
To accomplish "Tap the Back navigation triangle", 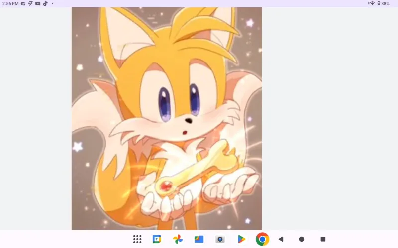I will pos(281,239).
